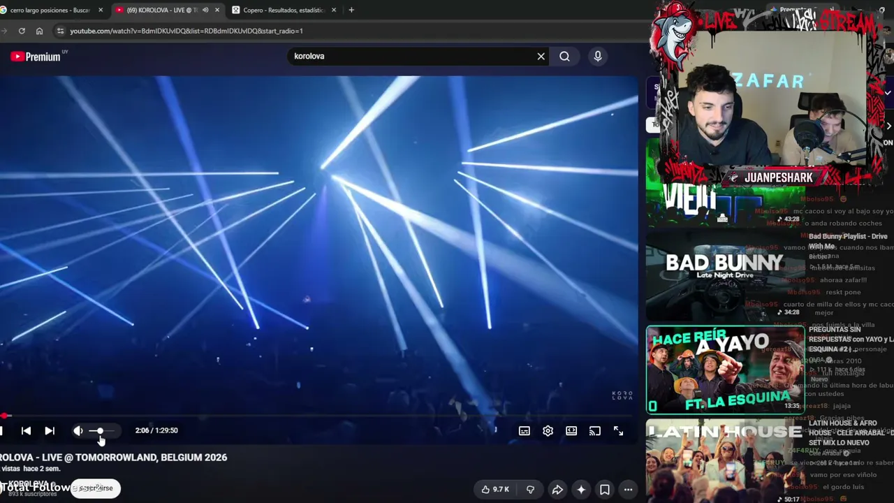
Task: Click the 2:06 / 1:29:50 time display
Action: pyautogui.click(x=156, y=430)
